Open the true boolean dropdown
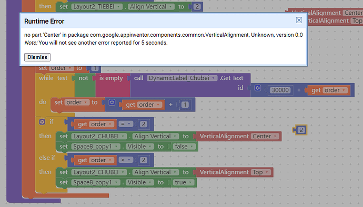Viewport: 363px width, 207px height. click(x=184, y=182)
